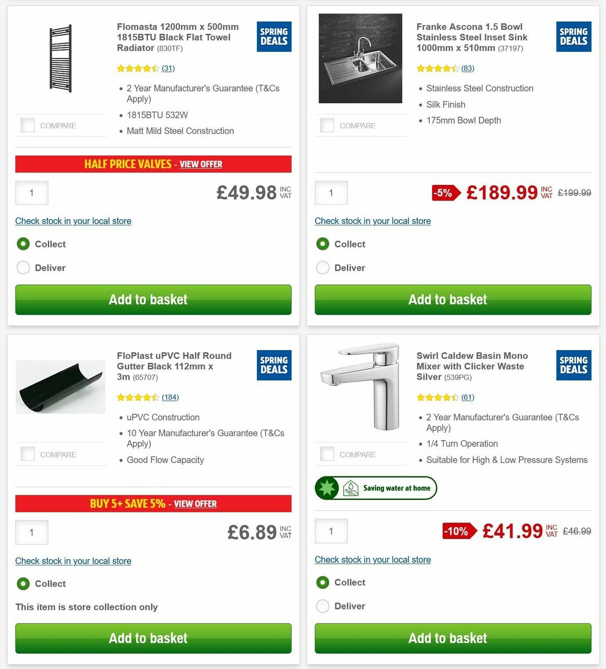Click the -5% discount tag on the sink
The height and width of the screenshot is (669, 606).
pos(444,193)
